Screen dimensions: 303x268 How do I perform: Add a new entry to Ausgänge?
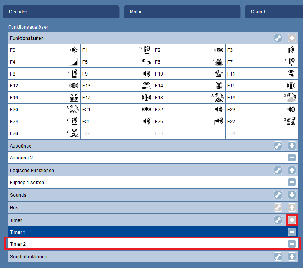coord(292,146)
